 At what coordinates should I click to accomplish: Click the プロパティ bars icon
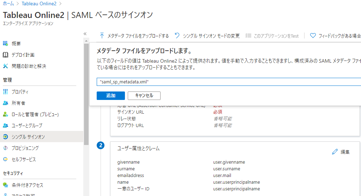coord(5,91)
